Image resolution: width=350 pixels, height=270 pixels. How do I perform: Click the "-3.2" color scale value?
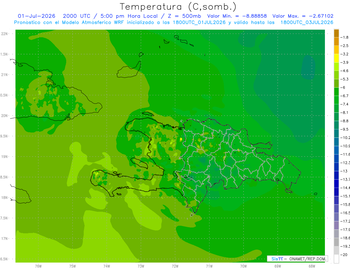(345, 54)
